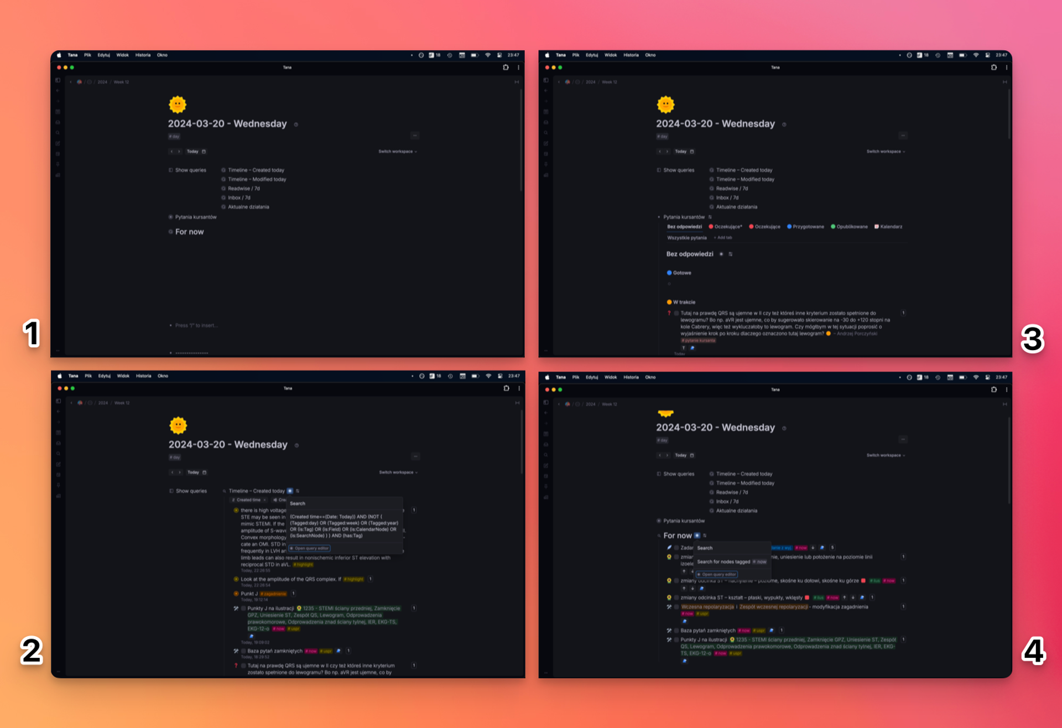The height and width of the screenshot is (728, 1062).
Task: Click the + Add tab option
Action: click(723, 238)
